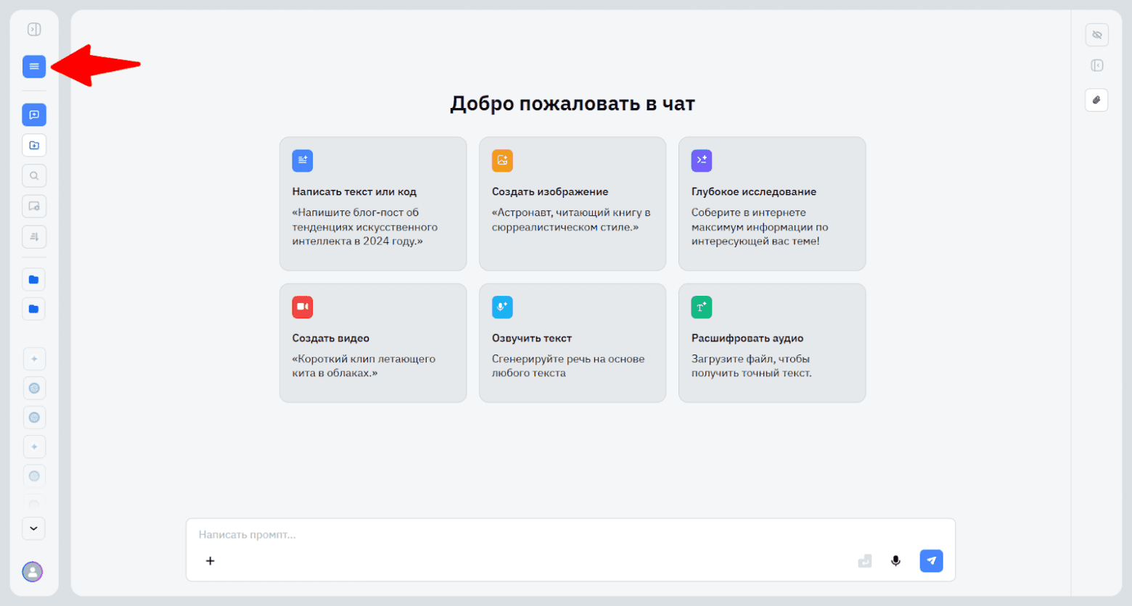
Task: Toggle the hidden-eye visibility icon on the right
Action: [x=1096, y=34]
